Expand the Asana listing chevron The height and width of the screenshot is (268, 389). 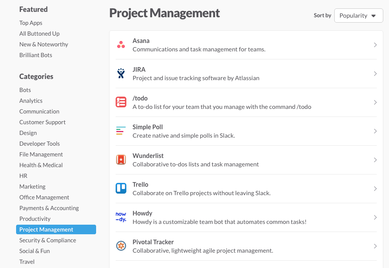(x=375, y=45)
